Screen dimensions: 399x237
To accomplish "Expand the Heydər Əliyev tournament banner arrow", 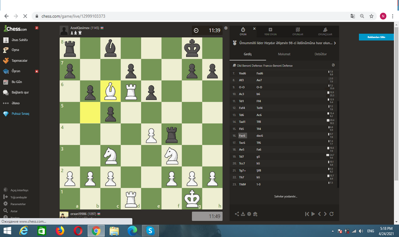I will coord(335,43).
